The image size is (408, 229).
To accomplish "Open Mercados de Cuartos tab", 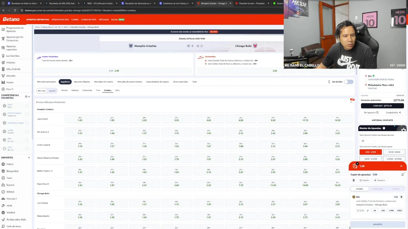I will 104,82.
